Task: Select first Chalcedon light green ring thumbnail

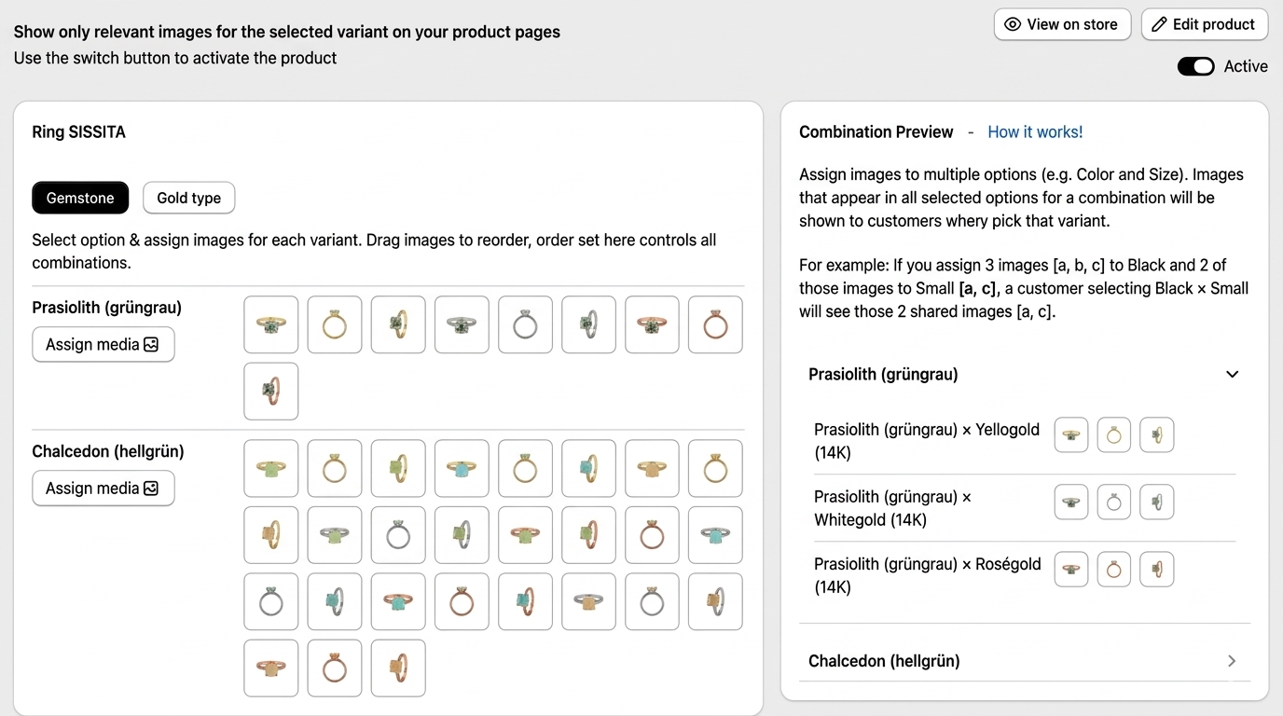Action: (x=271, y=468)
